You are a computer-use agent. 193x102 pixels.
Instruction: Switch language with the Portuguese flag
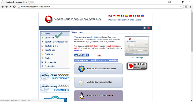[x=139, y=16]
